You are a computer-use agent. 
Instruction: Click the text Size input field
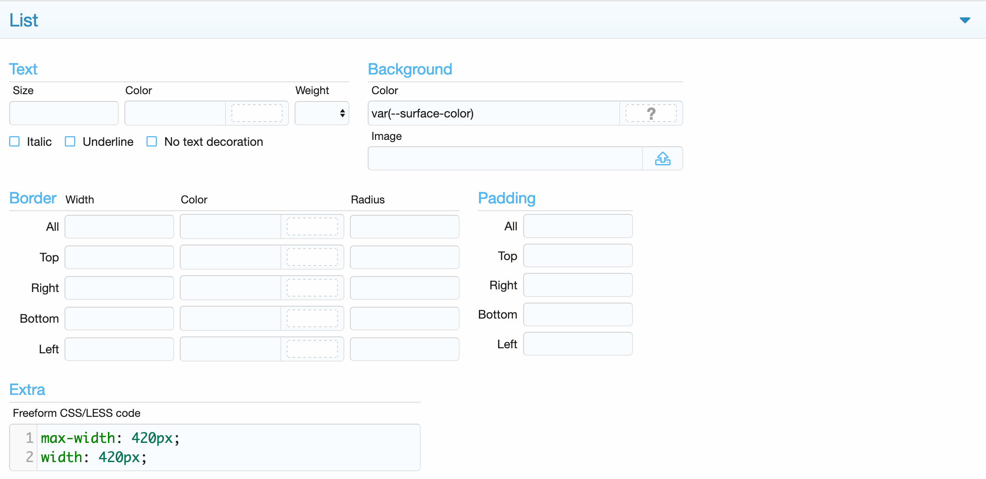(x=64, y=113)
